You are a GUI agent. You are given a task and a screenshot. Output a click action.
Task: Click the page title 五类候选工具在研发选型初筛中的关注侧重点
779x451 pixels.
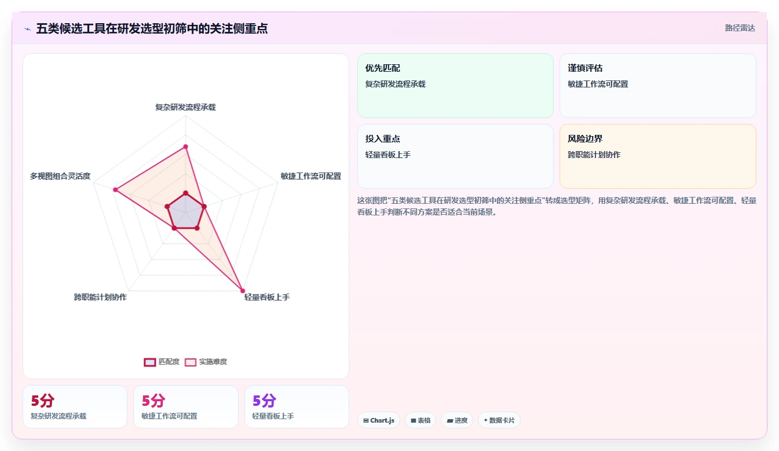click(x=152, y=28)
